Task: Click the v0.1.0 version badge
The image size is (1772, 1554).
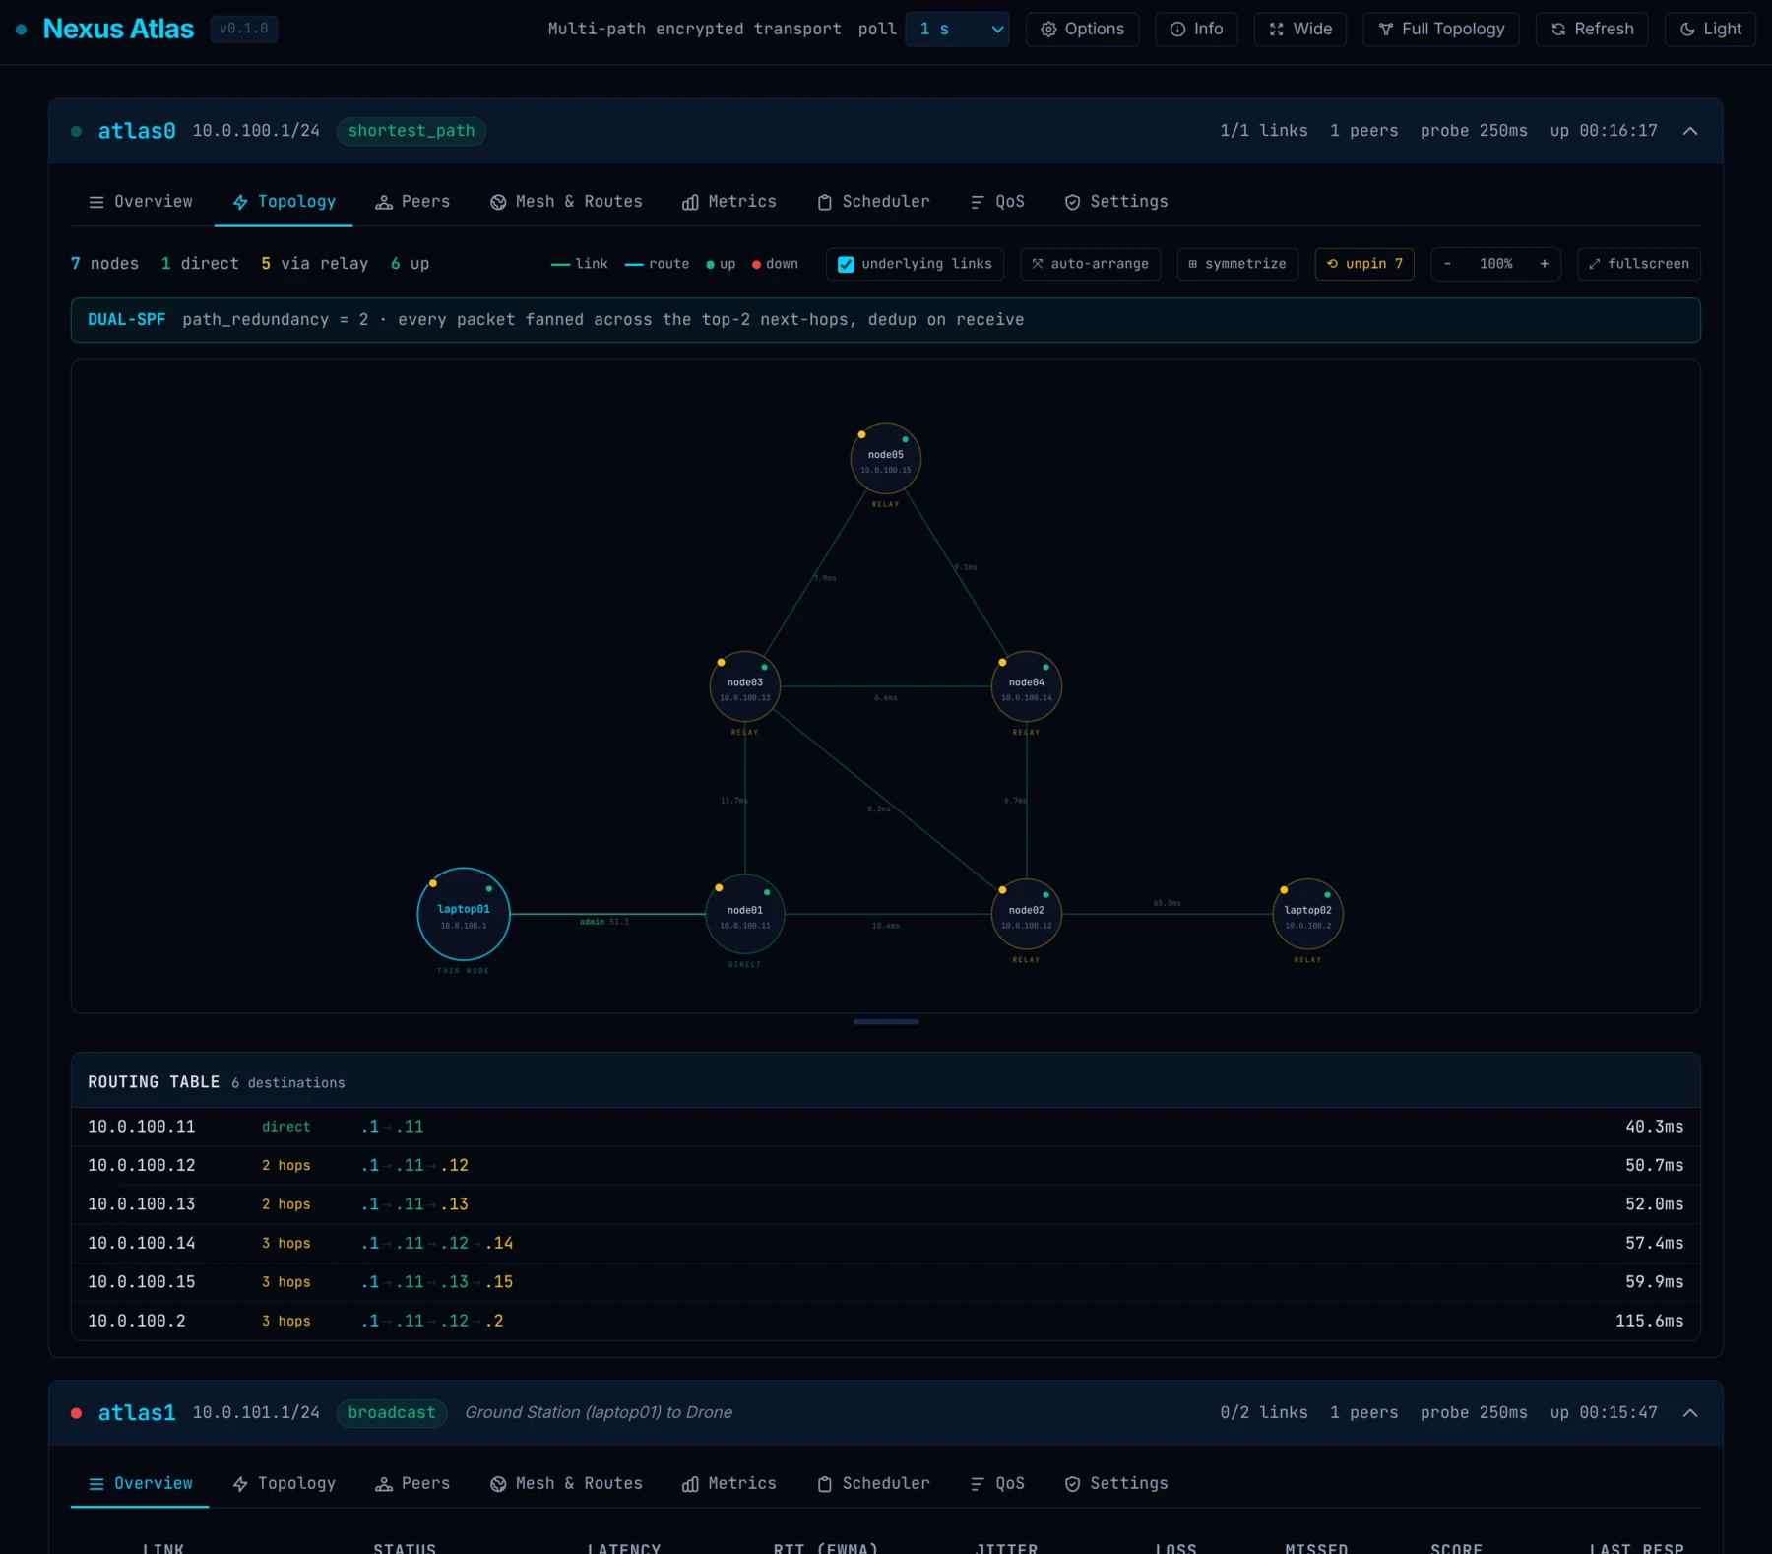Action: coord(244,30)
